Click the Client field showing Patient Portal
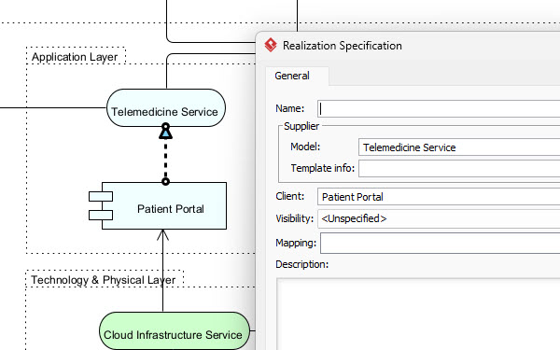Image resolution: width=560 pixels, height=350 pixels. click(x=439, y=197)
